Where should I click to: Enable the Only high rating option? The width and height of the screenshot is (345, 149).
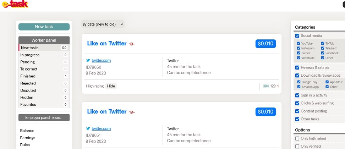[x=297, y=138]
